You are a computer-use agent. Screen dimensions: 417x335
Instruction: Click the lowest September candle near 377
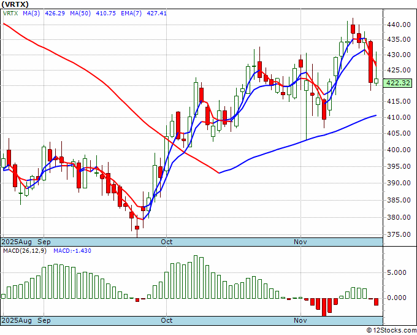click(x=137, y=228)
